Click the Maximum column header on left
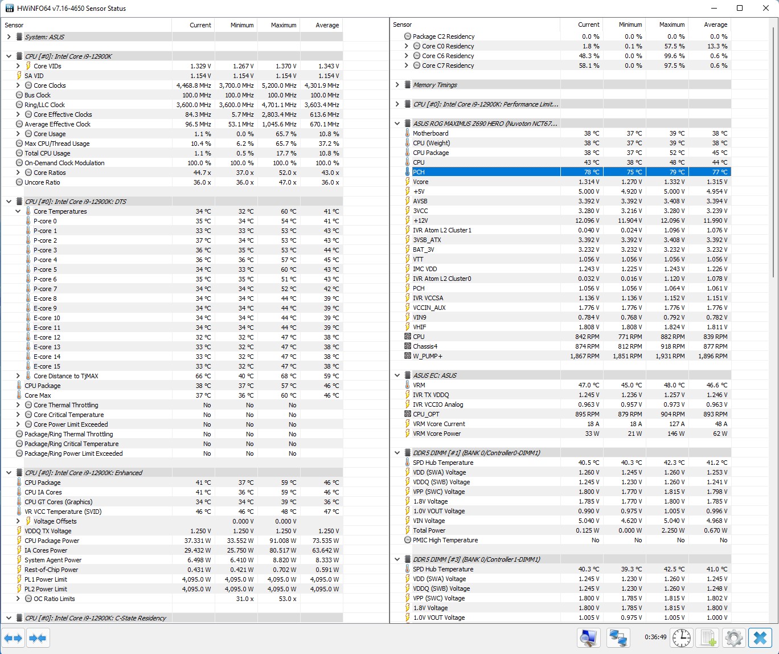The height and width of the screenshot is (654, 779). point(278,25)
